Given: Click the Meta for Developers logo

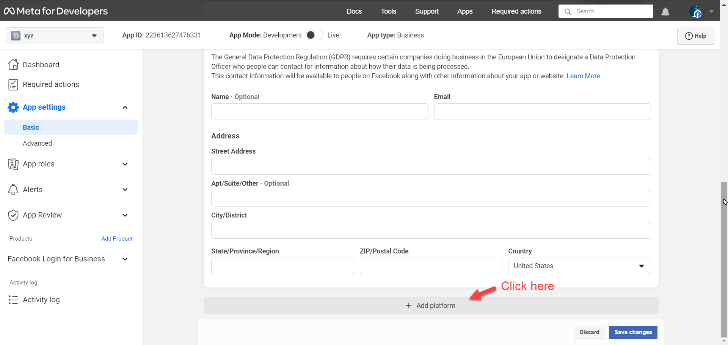Looking at the screenshot, I should (56, 11).
